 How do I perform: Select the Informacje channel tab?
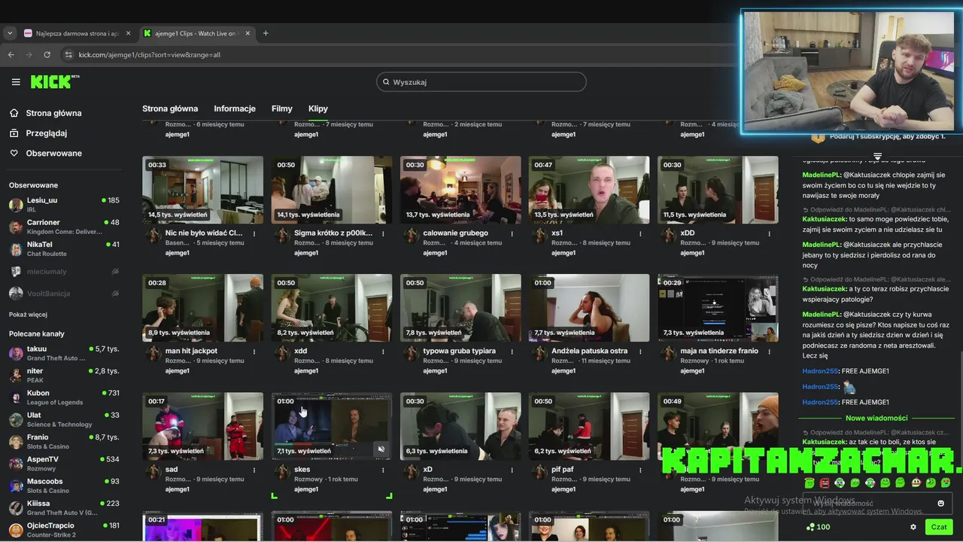point(235,108)
